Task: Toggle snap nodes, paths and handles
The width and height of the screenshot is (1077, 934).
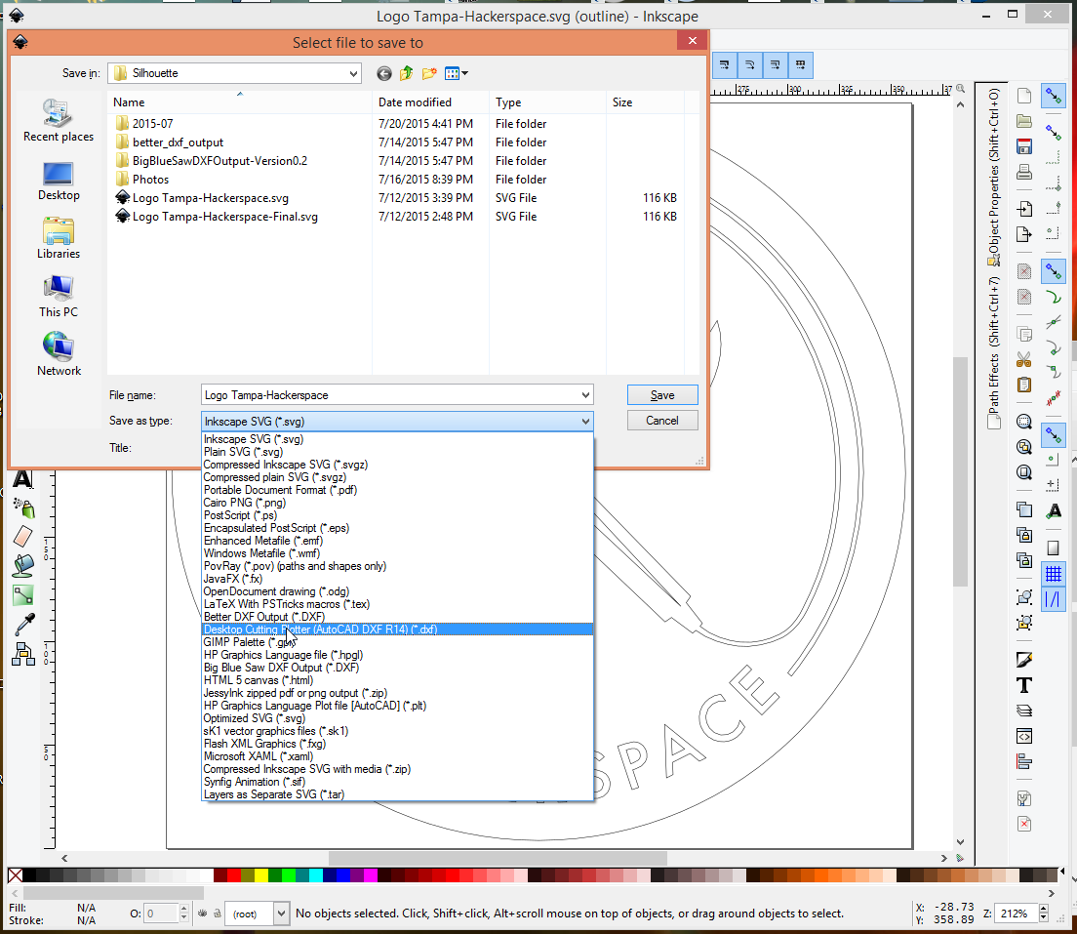Action: pyautogui.click(x=1053, y=272)
